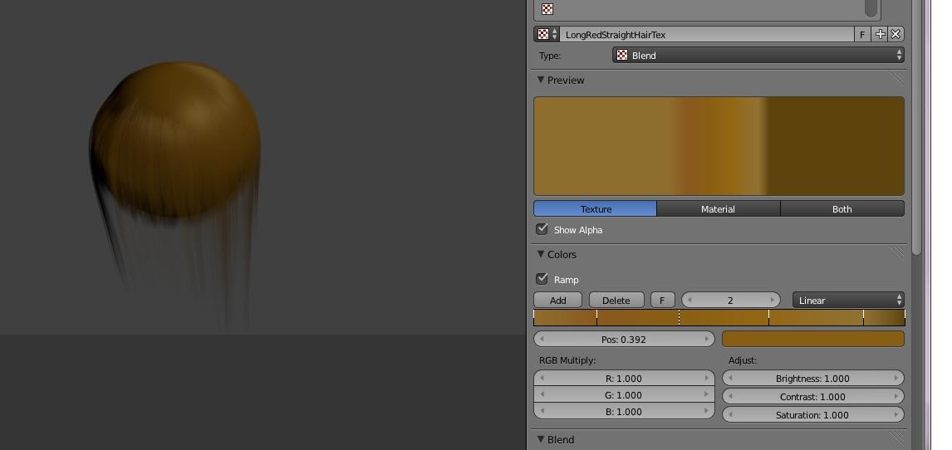Increase Contrast with right arrow
The height and width of the screenshot is (450, 952).
pyautogui.click(x=896, y=397)
